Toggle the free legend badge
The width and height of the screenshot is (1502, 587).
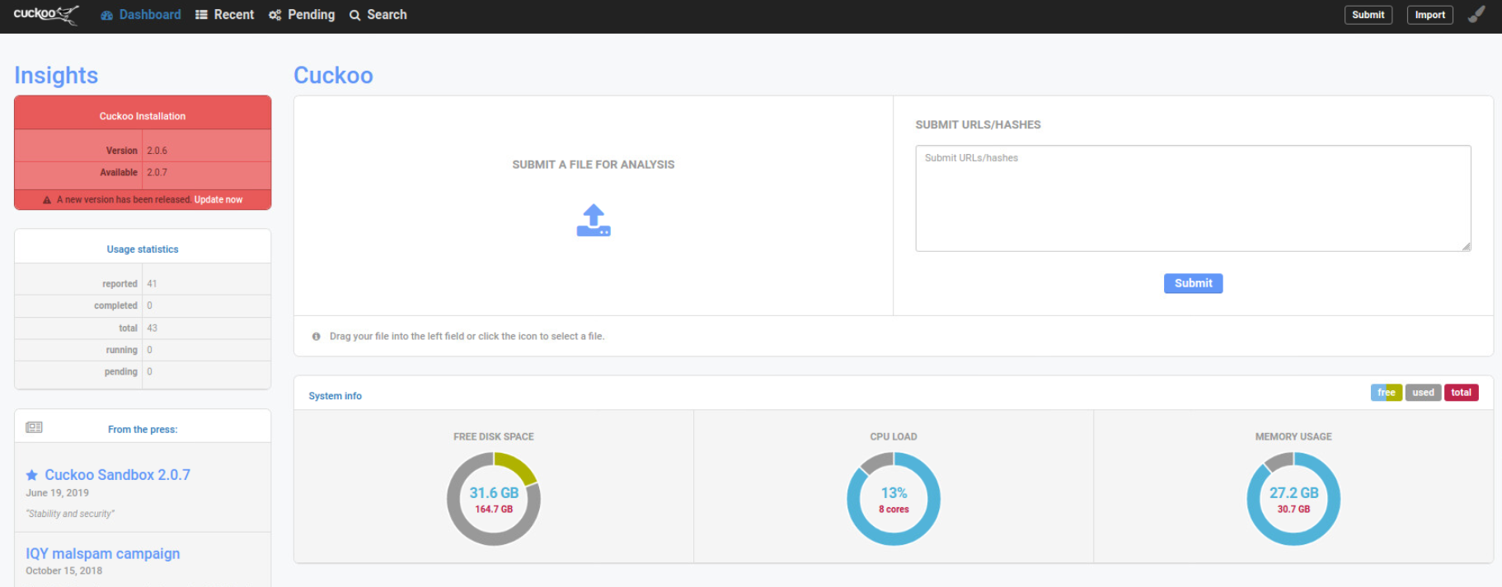pos(1387,393)
